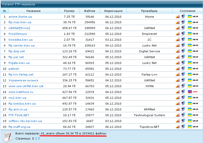Screen dimensions: 203x143
Task: Open bar chart icon for patinok
Action: click(178, 68)
